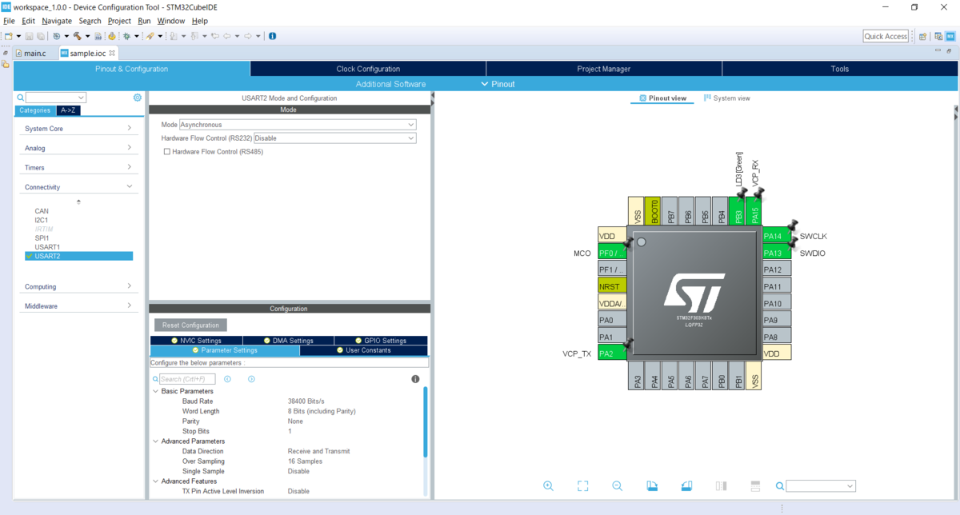Expand the Analog category
Viewport: 960px width, 515px height.
pos(78,148)
